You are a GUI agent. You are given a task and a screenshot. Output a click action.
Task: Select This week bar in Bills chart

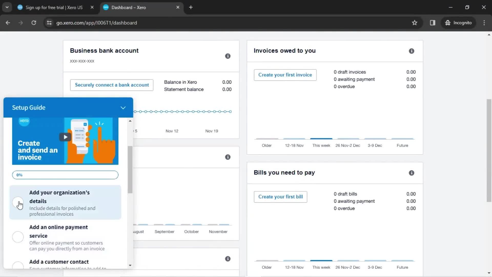click(321, 261)
